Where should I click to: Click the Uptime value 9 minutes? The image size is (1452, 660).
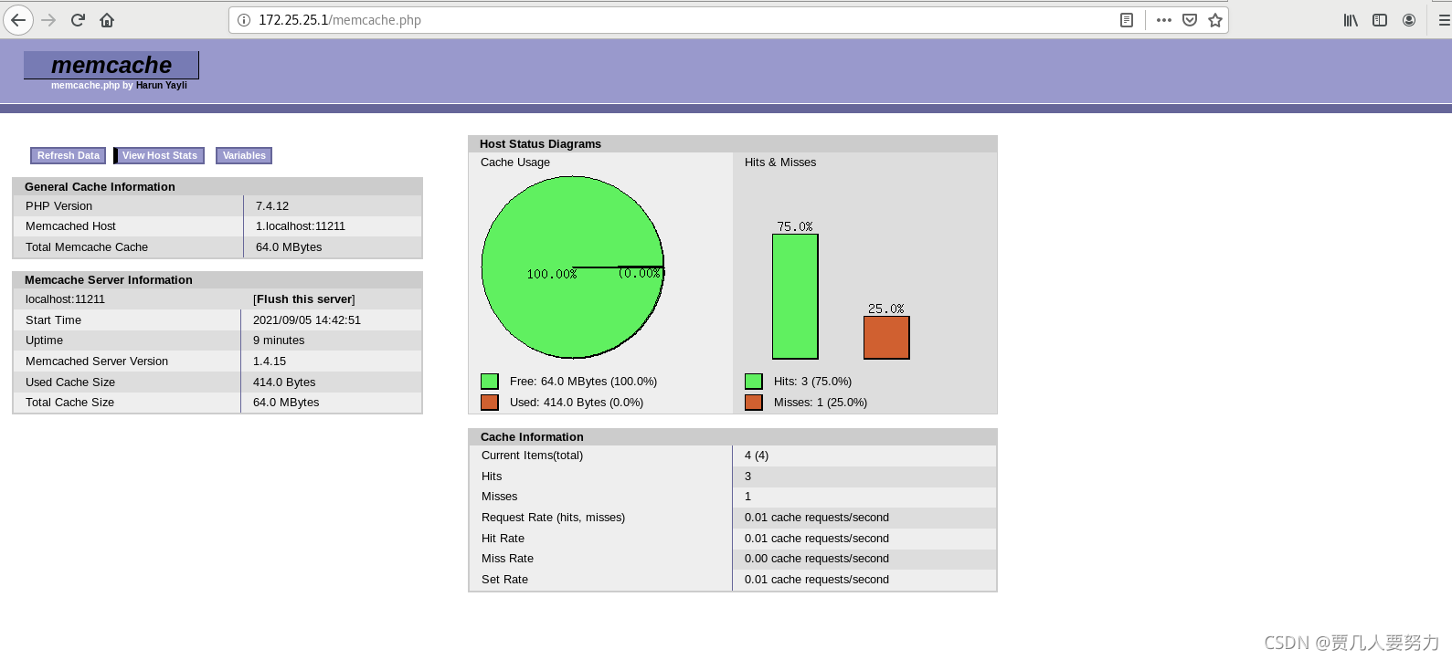click(279, 340)
